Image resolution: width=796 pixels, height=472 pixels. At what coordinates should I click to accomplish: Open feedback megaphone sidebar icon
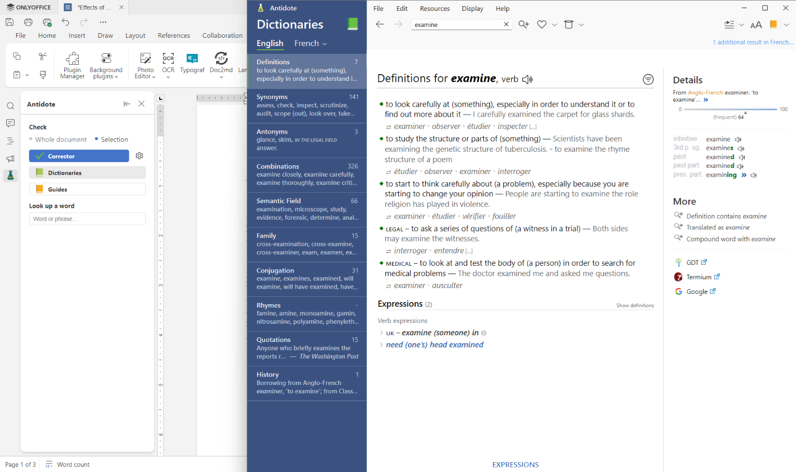point(10,159)
